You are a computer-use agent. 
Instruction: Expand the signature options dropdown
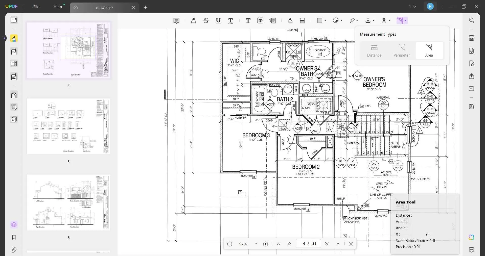click(x=390, y=20)
